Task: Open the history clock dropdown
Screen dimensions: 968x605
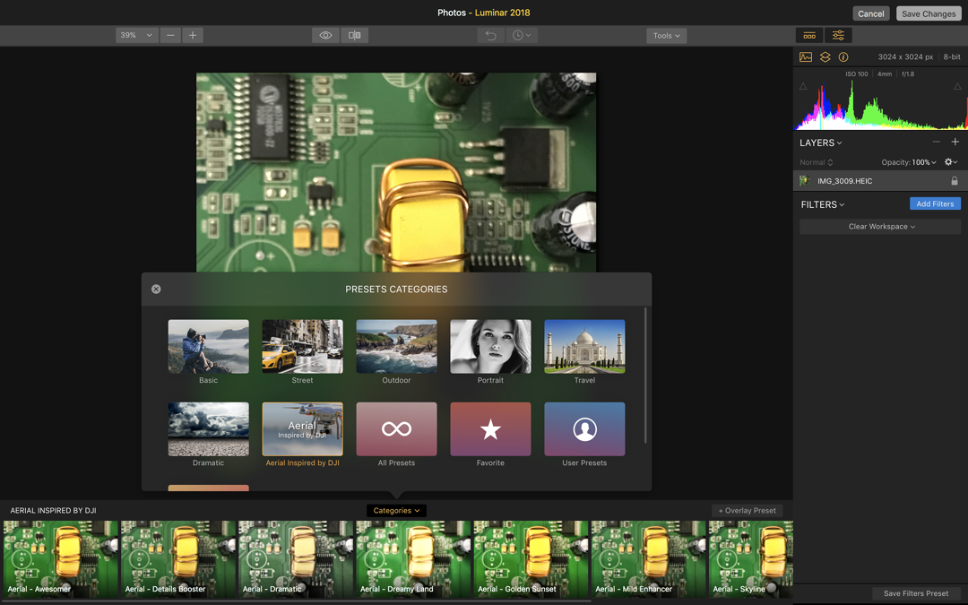Action: [x=522, y=35]
